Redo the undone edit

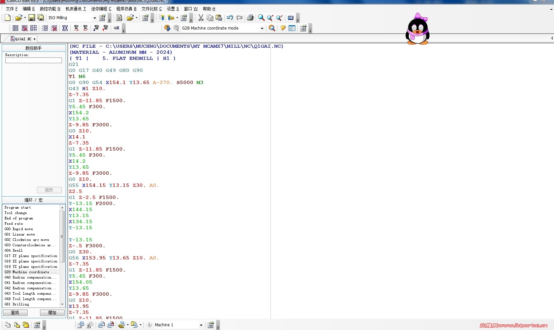click(239, 17)
